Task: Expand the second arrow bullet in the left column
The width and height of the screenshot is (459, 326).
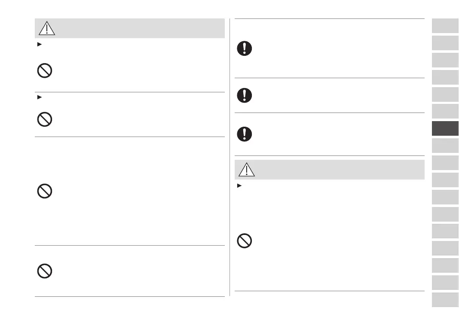Action: tap(40, 97)
